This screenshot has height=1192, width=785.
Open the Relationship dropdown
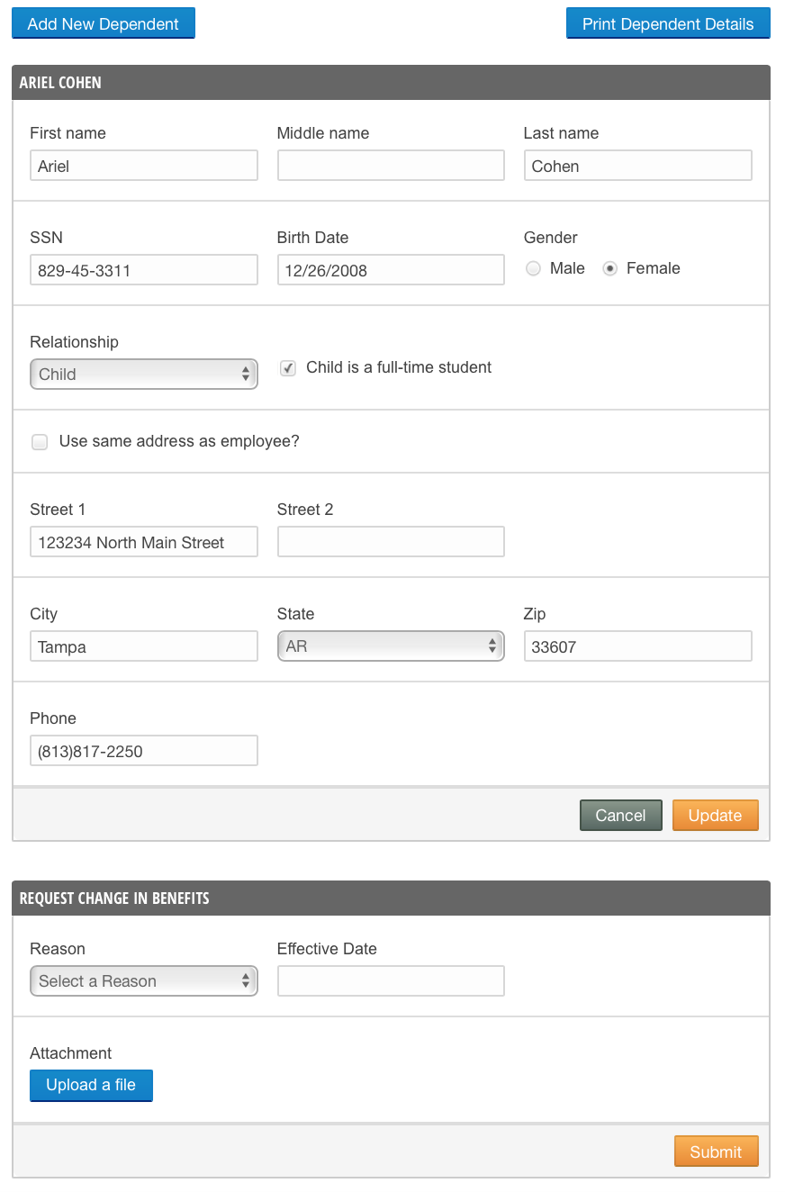(x=144, y=375)
